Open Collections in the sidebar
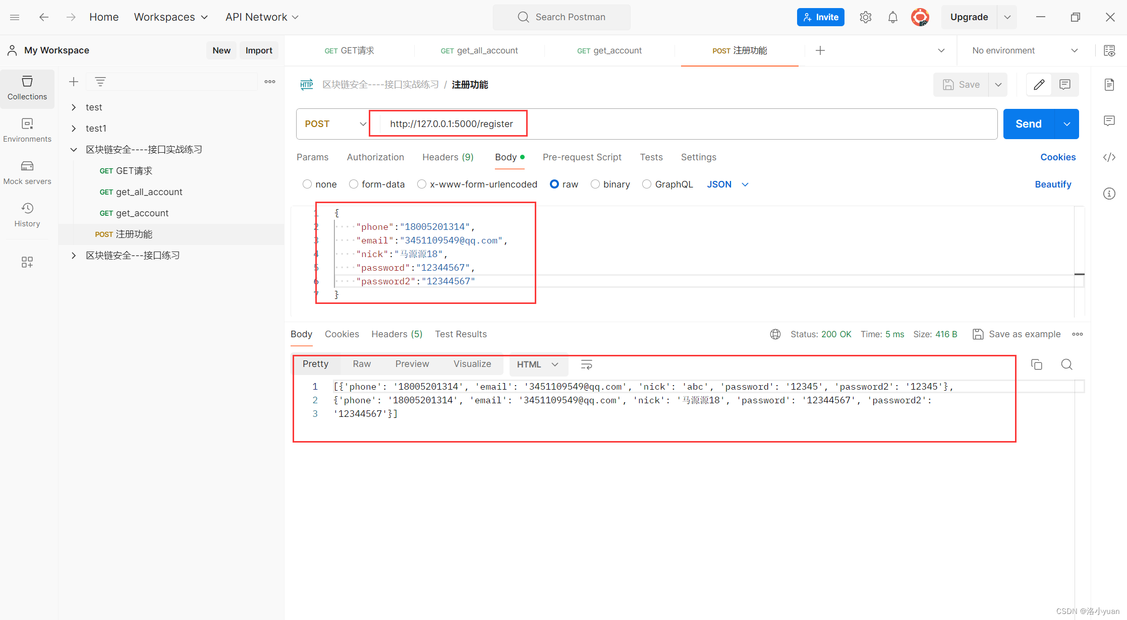The image size is (1127, 620). coord(27,88)
